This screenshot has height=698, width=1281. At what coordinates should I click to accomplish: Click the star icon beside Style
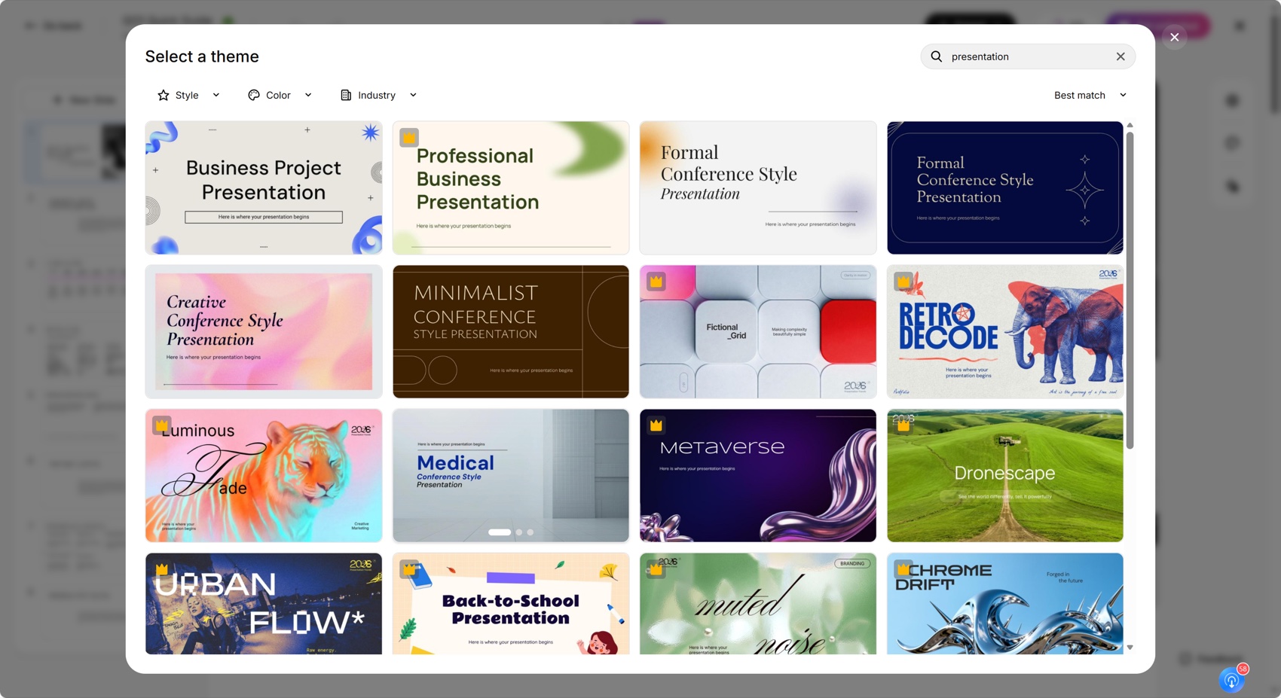(164, 95)
